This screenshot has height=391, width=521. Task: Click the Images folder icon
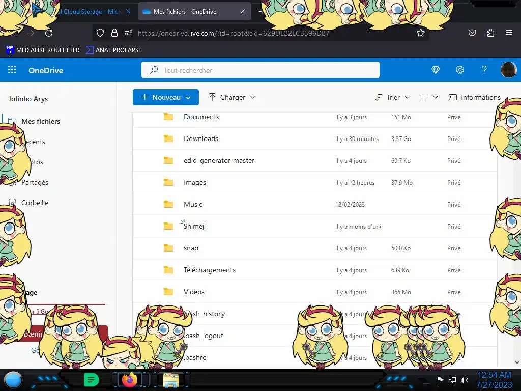point(168,183)
